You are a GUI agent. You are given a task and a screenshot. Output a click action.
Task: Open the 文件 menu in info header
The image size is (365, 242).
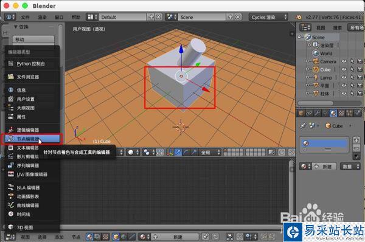(x=25, y=17)
